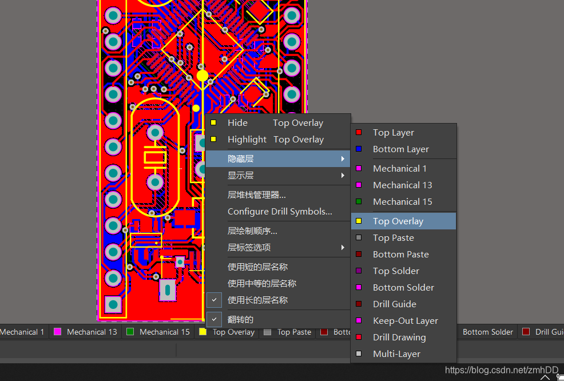
Task: Click the gray Top Paste layer icon
Action: (x=359, y=237)
